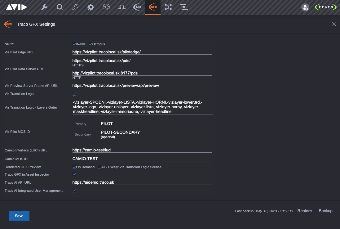Viewport: 340px width, 229px height.
Task: Edit the HTTPS Pilot Data Server URL field
Action: 142,61
